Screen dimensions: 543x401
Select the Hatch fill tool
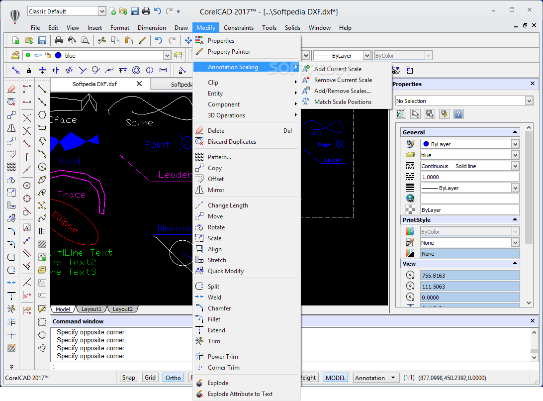click(x=42, y=244)
